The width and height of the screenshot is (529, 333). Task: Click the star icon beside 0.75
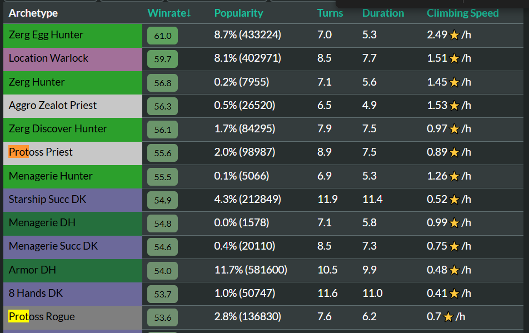coord(455,246)
